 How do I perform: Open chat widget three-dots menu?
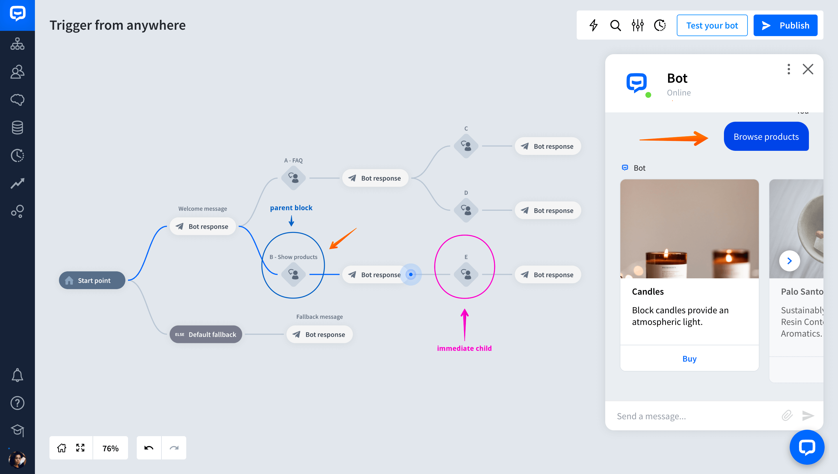pyautogui.click(x=789, y=69)
